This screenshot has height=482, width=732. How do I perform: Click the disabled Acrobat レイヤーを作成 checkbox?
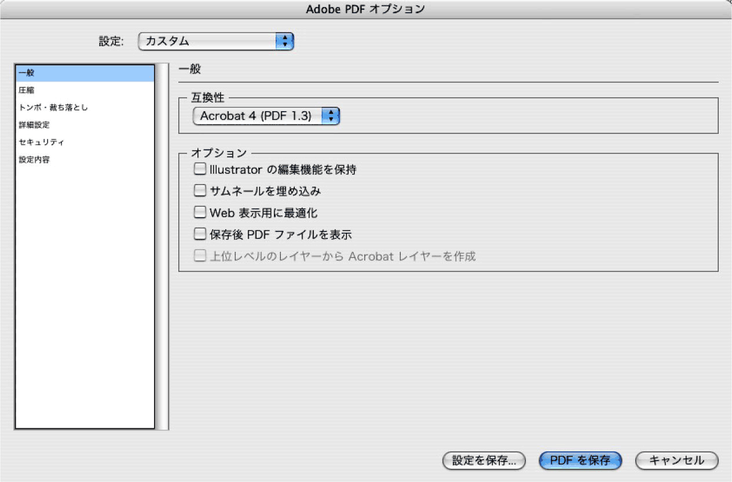(200, 256)
